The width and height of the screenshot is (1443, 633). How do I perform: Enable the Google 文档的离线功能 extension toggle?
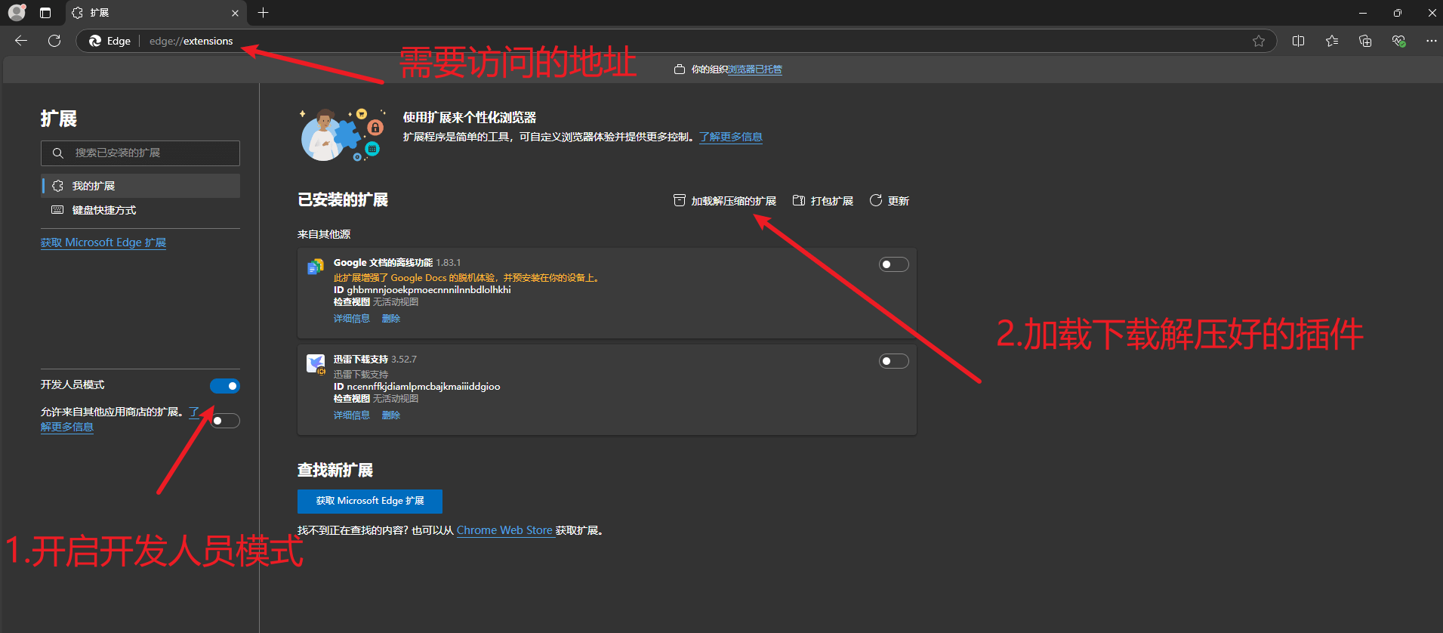[x=894, y=264]
